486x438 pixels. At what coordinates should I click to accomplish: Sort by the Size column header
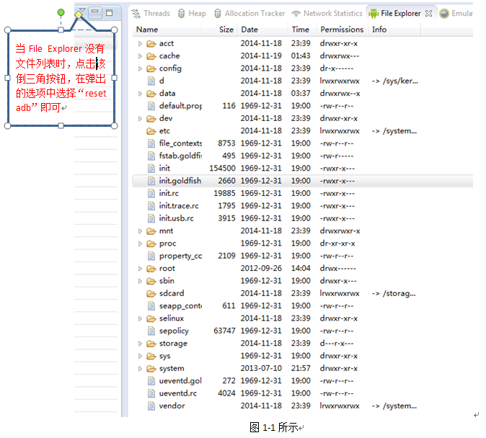tap(219, 30)
